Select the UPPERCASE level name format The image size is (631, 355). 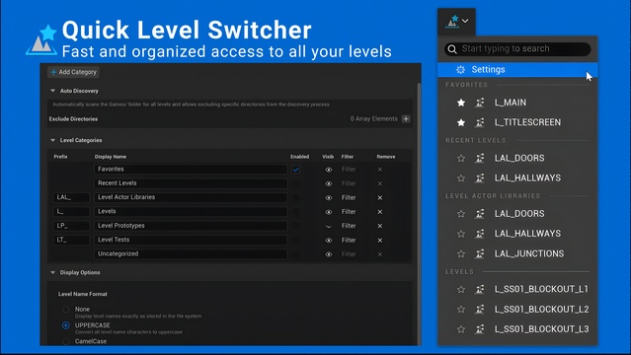coord(65,325)
